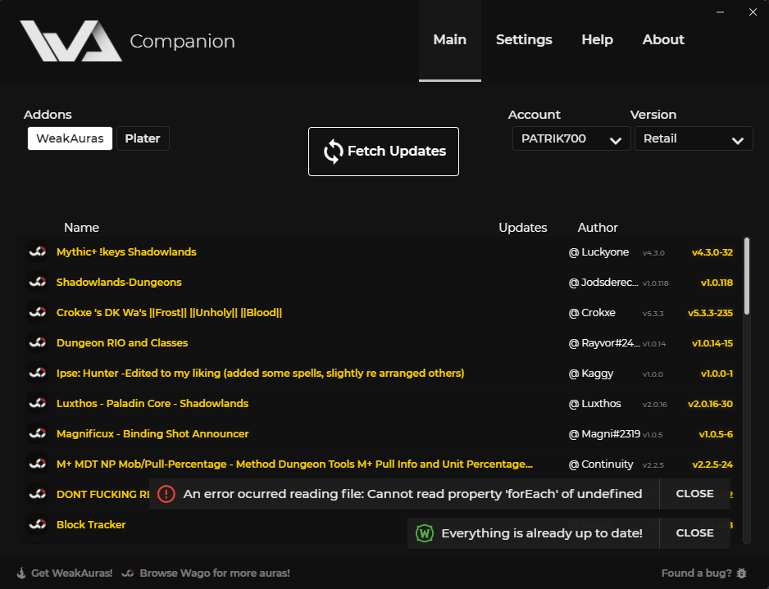Open the Retail version dropdown
769x589 pixels.
tap(694, 138)
